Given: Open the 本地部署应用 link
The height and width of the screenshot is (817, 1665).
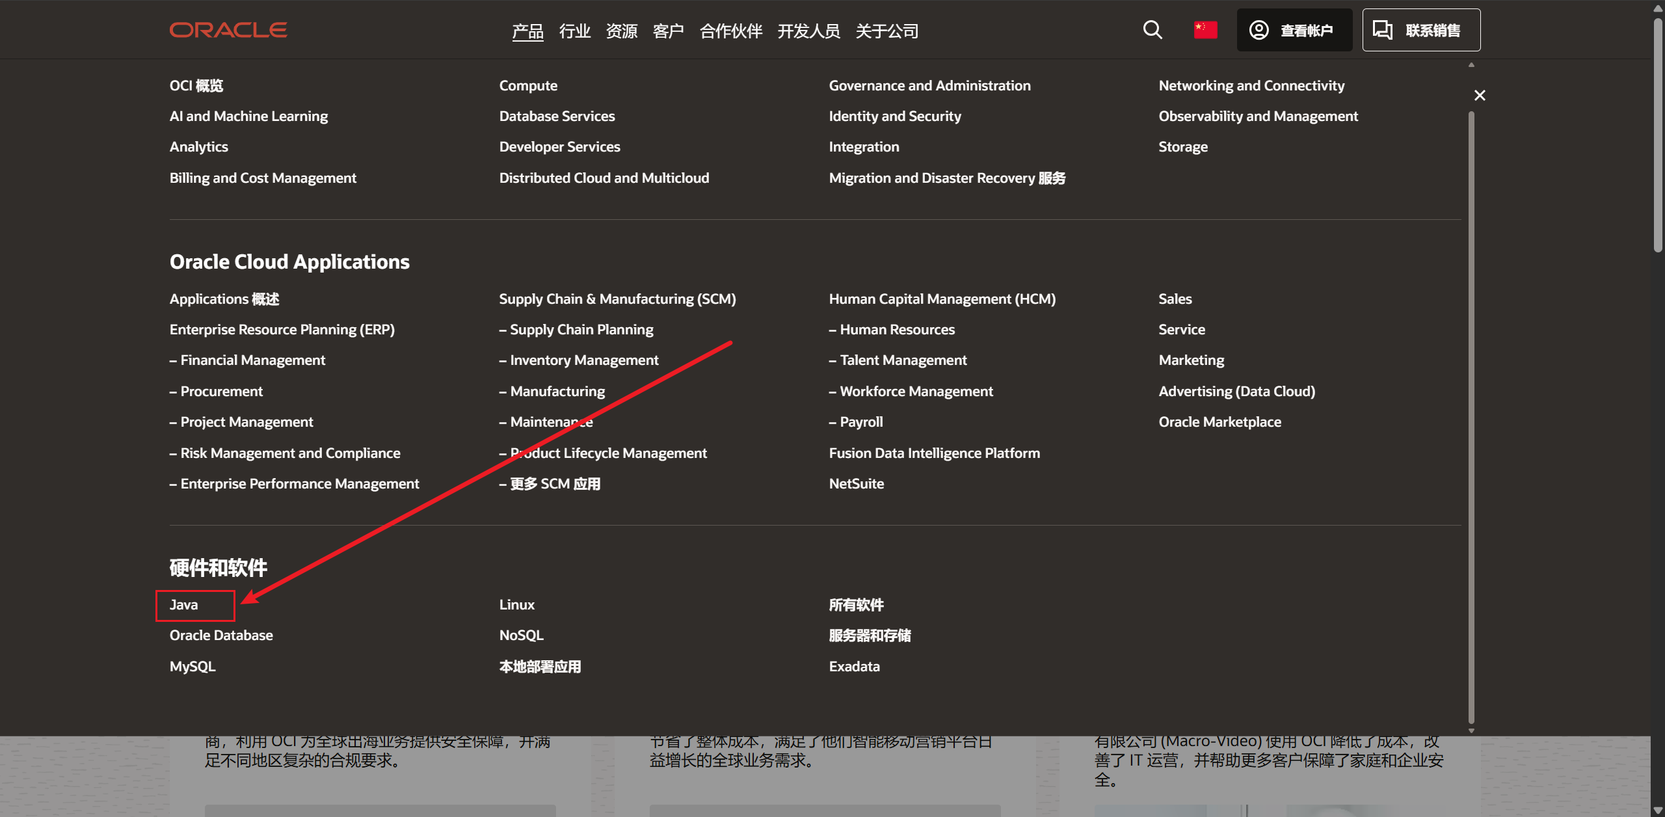Looking at the screenshot, I should pos(540,666).
